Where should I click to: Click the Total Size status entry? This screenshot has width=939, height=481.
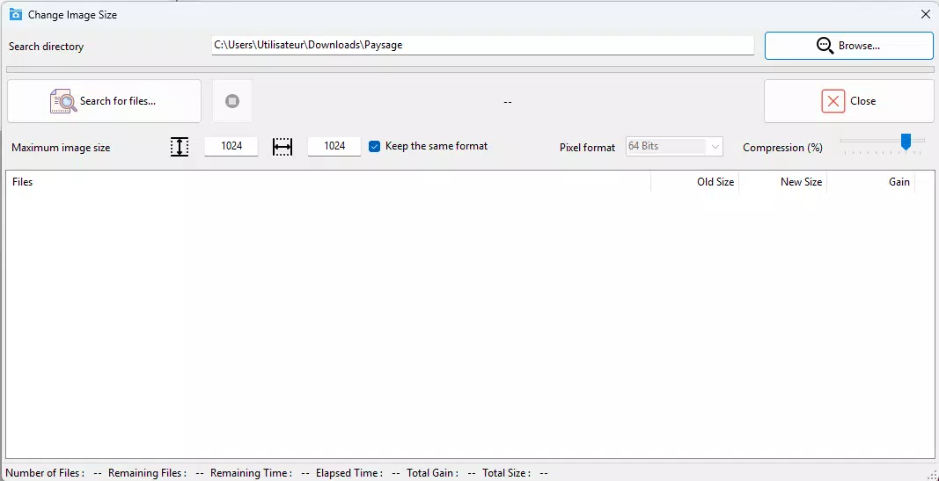pos(515,472)
